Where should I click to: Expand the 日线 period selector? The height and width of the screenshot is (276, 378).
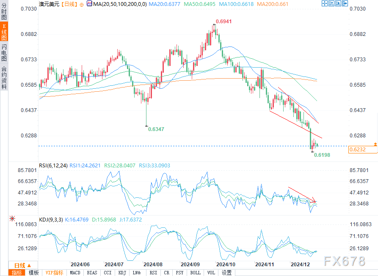click(x=23, y=265)
